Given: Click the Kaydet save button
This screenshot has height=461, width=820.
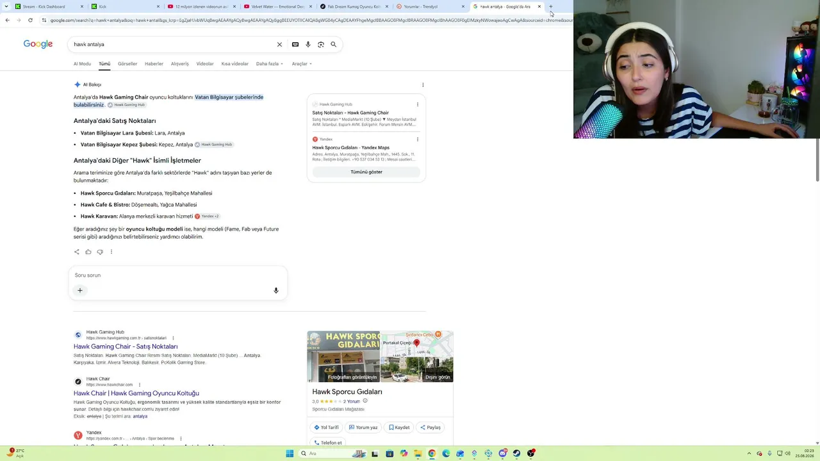Looking at the screenshot, I should point(399,427).
